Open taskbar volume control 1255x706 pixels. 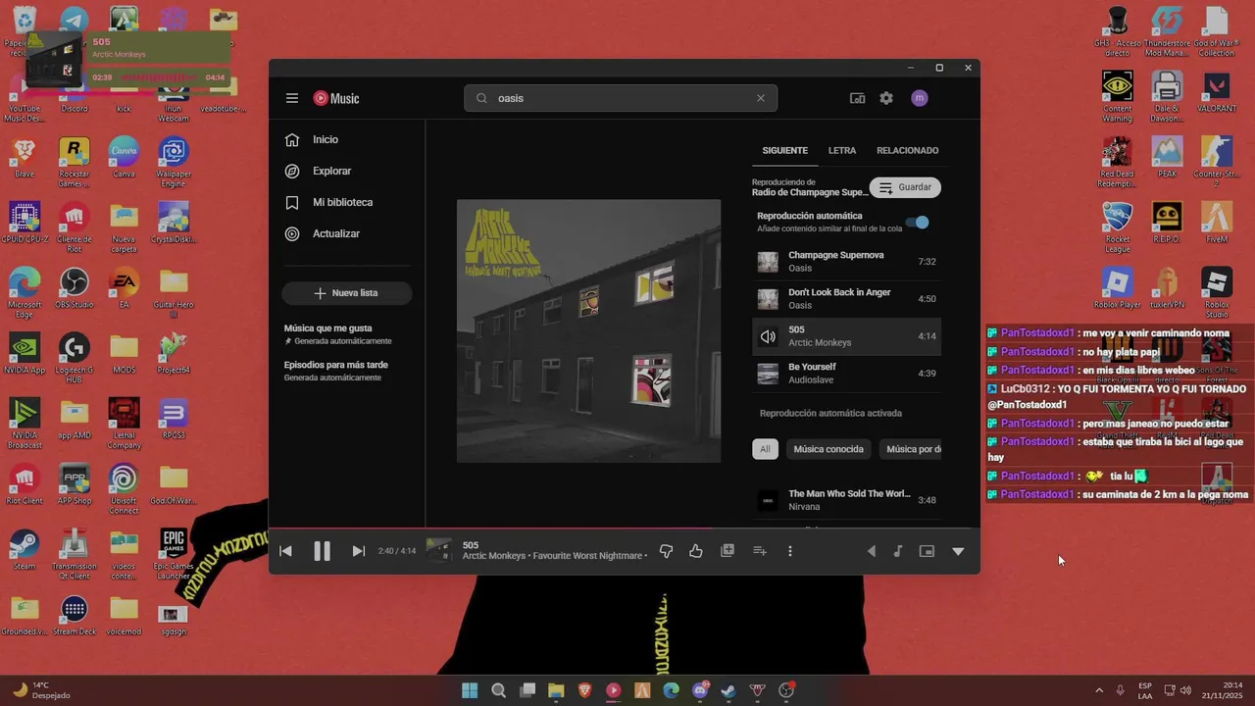pos(1185,690)
